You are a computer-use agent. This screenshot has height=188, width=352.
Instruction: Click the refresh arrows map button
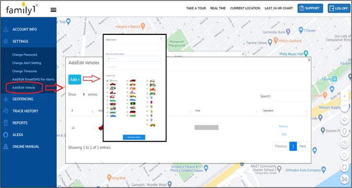(344, 167)
